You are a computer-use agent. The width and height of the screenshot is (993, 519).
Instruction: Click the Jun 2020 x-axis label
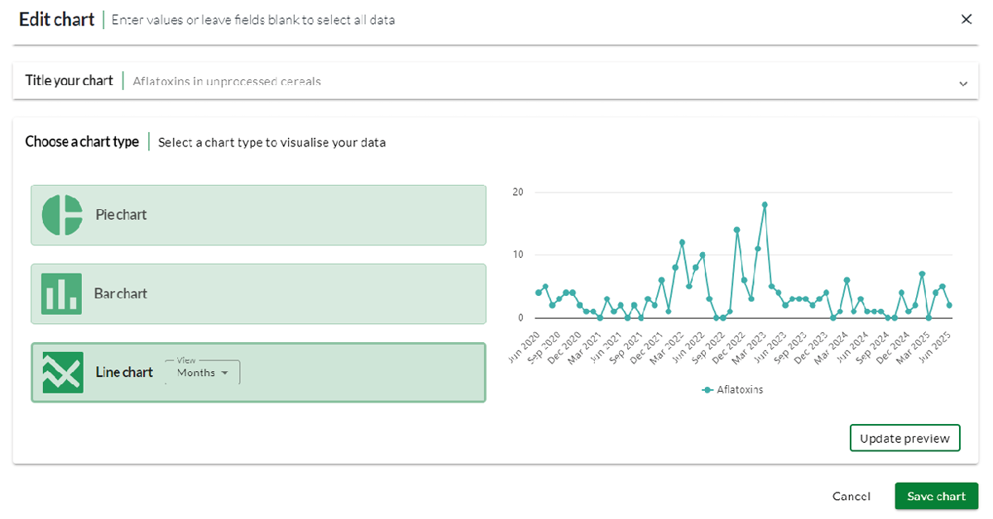click(x=523, y=347)
